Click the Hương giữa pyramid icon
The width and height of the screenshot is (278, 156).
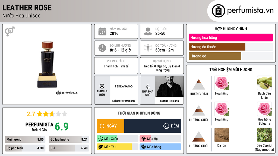click(x=199, y=110)
